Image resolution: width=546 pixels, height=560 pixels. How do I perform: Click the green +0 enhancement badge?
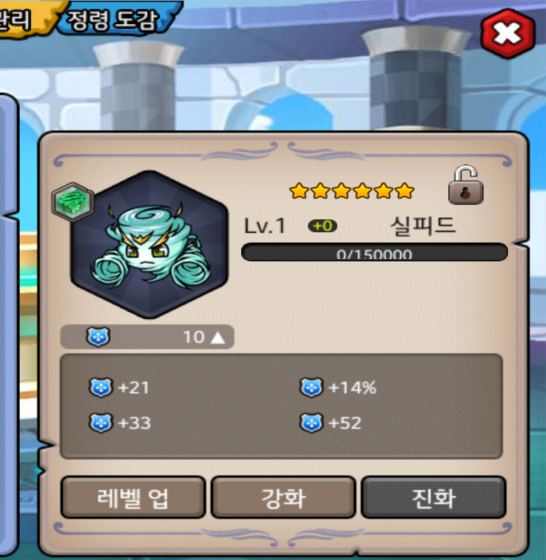point(322,226)
